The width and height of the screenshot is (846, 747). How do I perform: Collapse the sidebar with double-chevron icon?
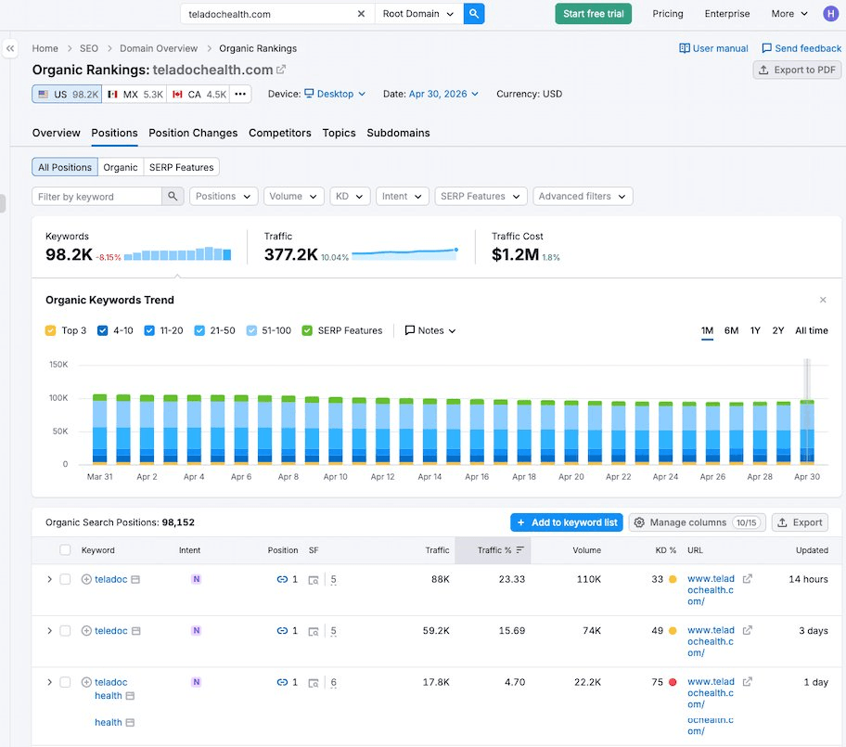(x=9, y=48)
